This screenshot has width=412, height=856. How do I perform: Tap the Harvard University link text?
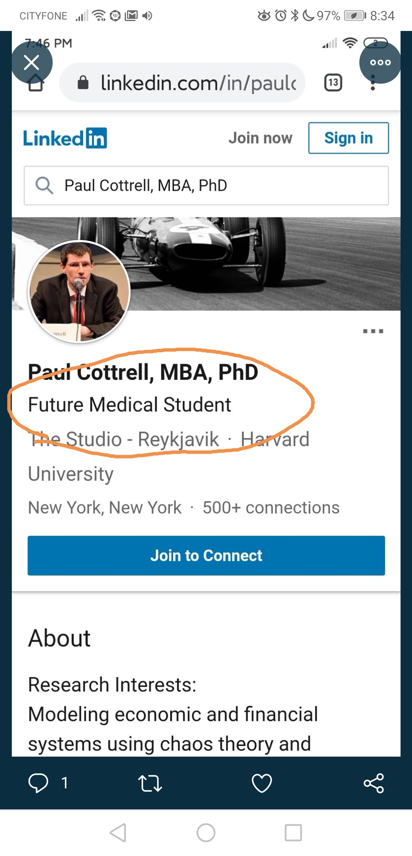coord(275,439)
